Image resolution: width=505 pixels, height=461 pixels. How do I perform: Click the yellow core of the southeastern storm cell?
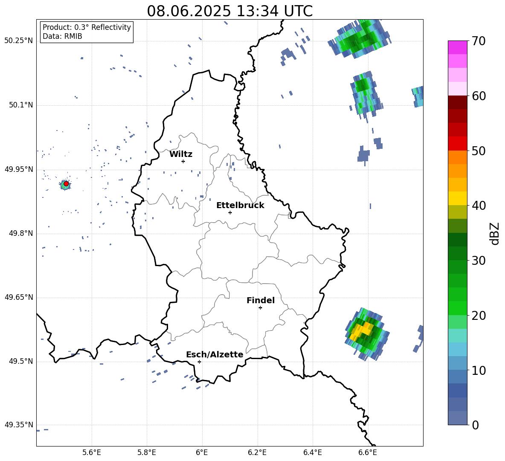coord(361,332)
